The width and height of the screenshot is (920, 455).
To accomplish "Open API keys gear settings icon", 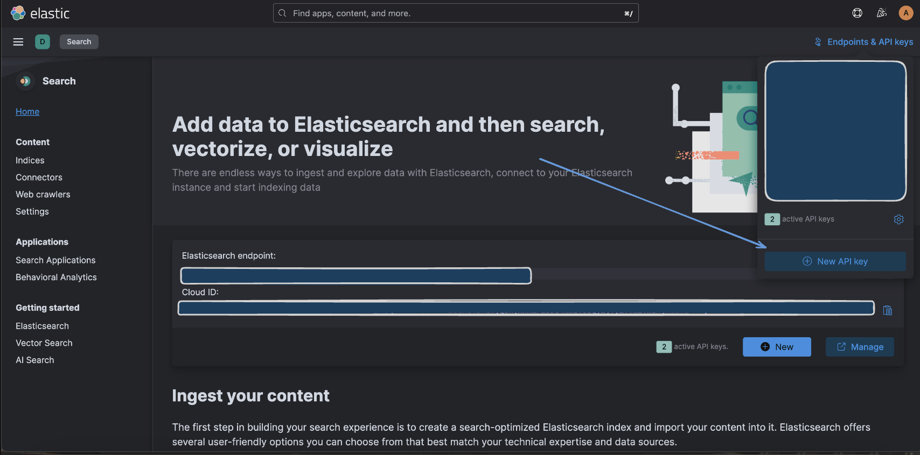I will point(898,219).
